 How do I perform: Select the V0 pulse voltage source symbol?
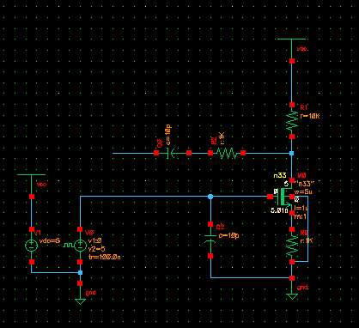click(80, 246)
